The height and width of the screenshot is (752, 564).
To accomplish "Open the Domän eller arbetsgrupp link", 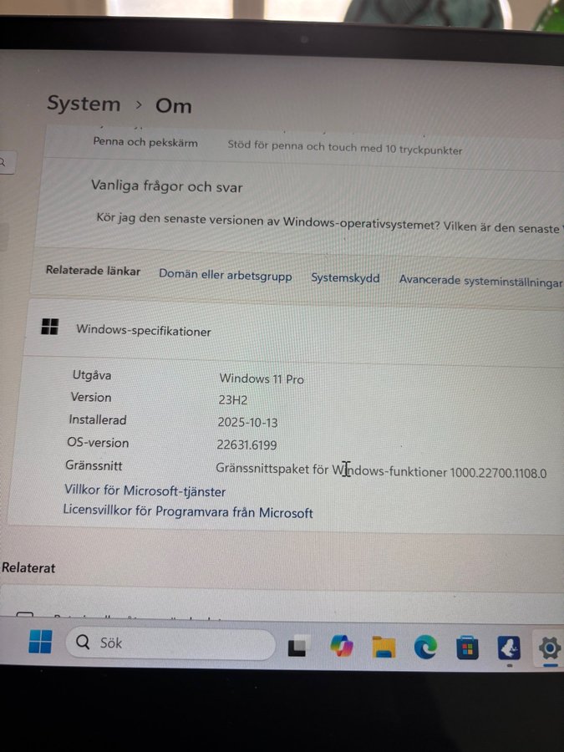I will point(226,275).
